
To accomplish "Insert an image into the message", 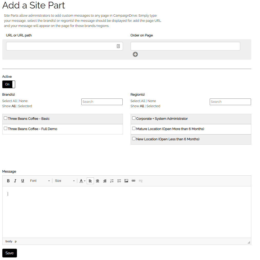I will [x=126, y=181].
